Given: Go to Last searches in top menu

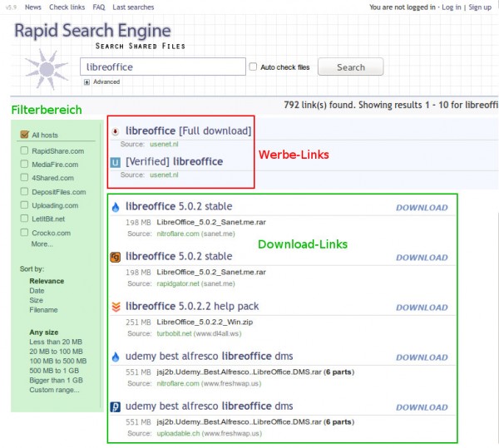Looking at the screenshot, I should point(132,7).
